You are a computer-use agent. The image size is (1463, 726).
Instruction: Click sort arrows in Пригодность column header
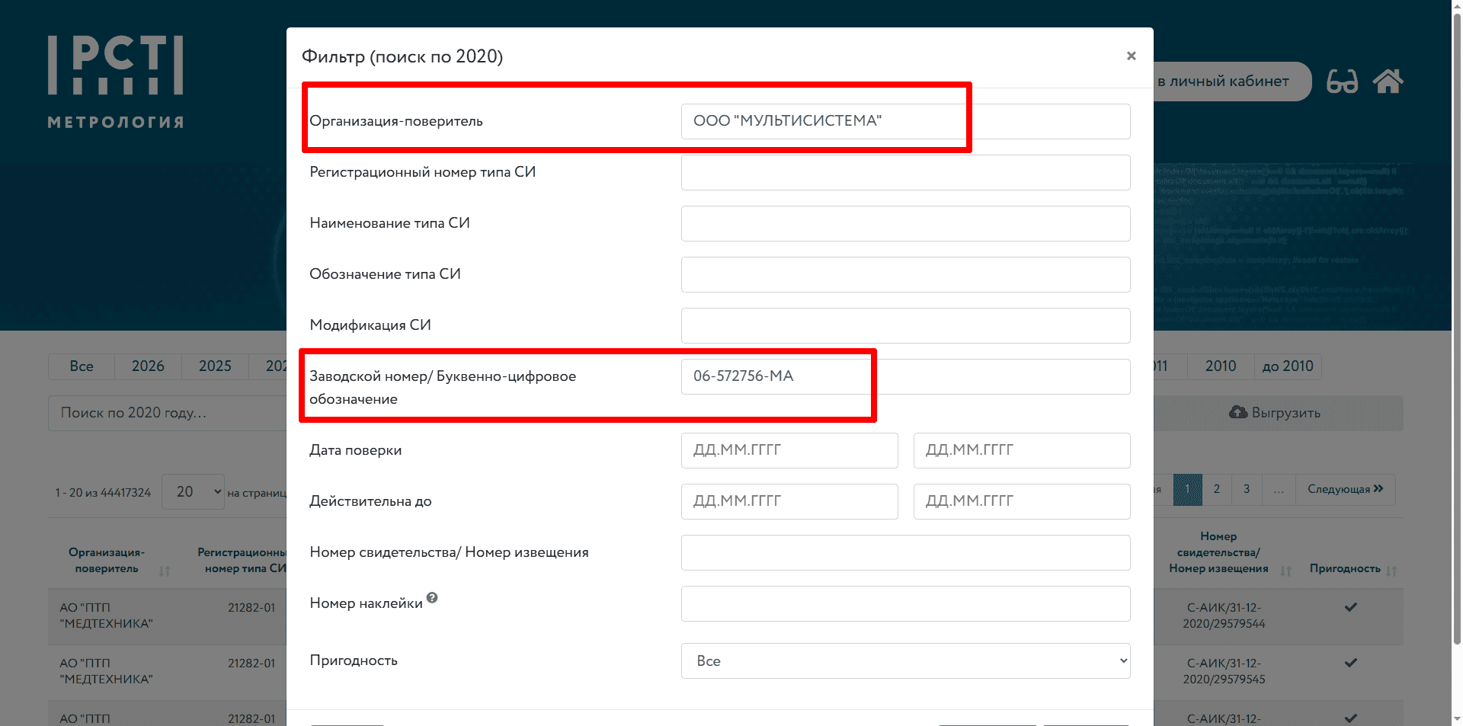point(1391,571)
